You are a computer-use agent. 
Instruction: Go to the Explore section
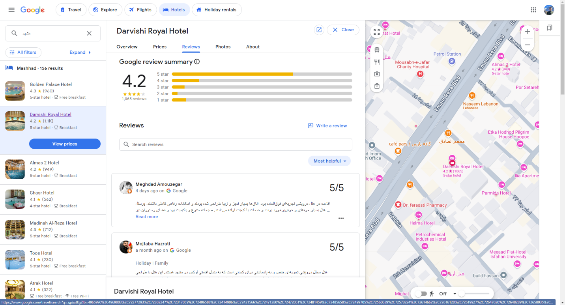click(x=105, y=10)
